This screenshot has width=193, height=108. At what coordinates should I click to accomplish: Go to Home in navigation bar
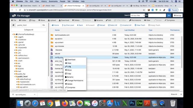pyautogui.click(x=55, y=25)
